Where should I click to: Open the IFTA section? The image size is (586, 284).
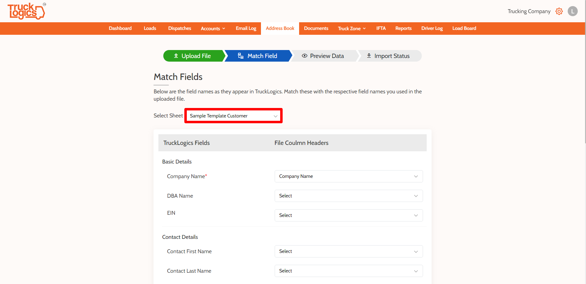pyautogui.click(x=381, y=28)
